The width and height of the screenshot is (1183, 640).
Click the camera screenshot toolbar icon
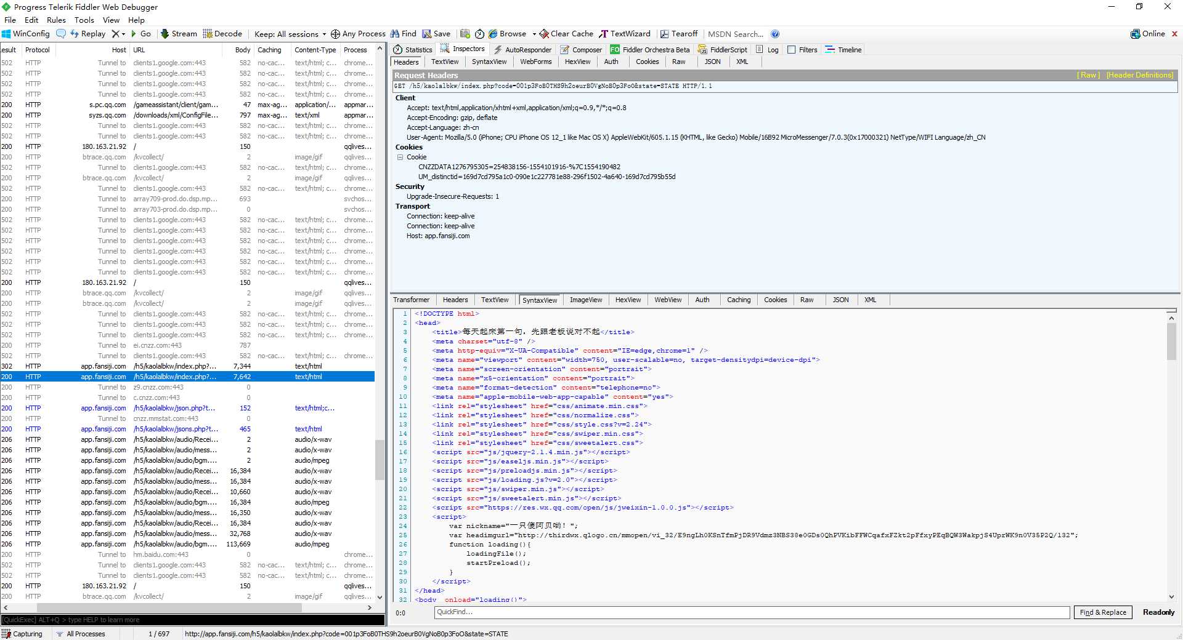coord(465,34)
